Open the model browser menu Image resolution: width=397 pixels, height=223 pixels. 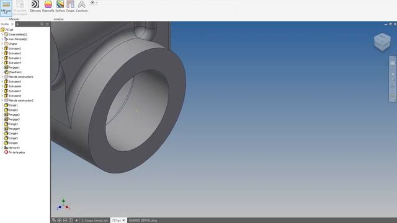click(47, 24)
